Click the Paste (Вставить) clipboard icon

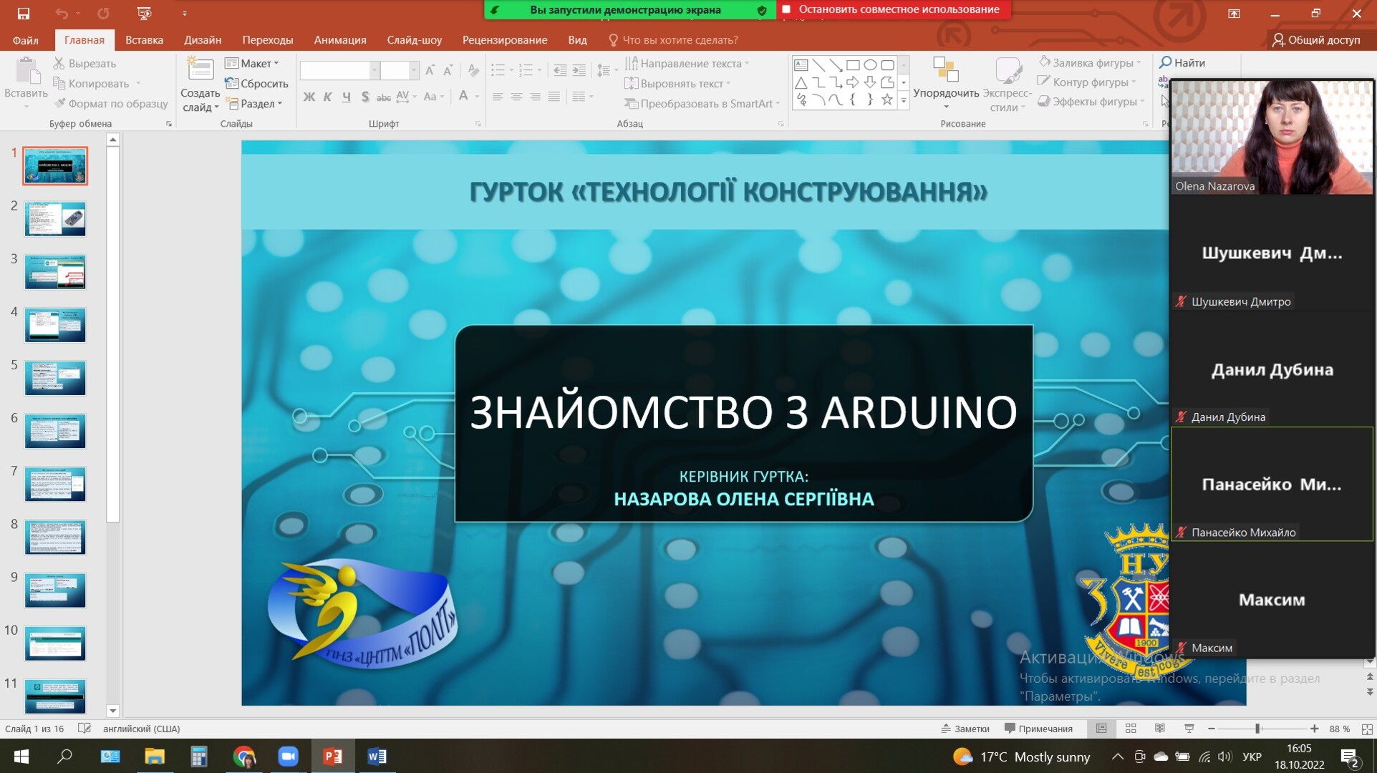[x=26, y=72]
